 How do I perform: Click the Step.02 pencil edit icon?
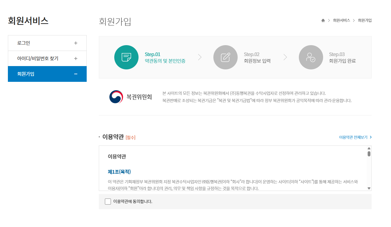(x=226, y=57)
